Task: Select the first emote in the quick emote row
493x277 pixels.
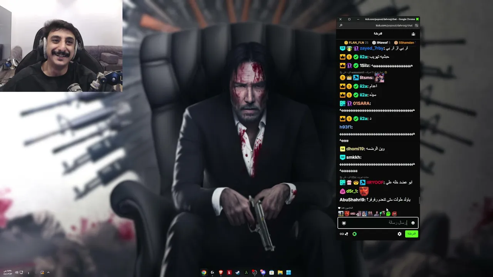Action: point(340,214)
